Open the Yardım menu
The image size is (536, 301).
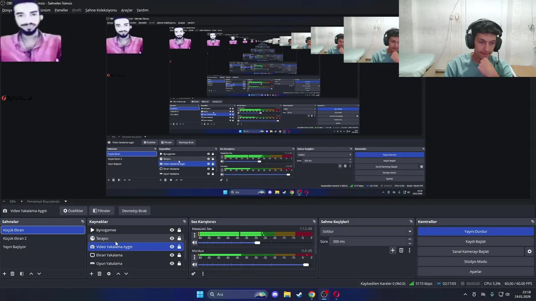(x=142, y=10)
